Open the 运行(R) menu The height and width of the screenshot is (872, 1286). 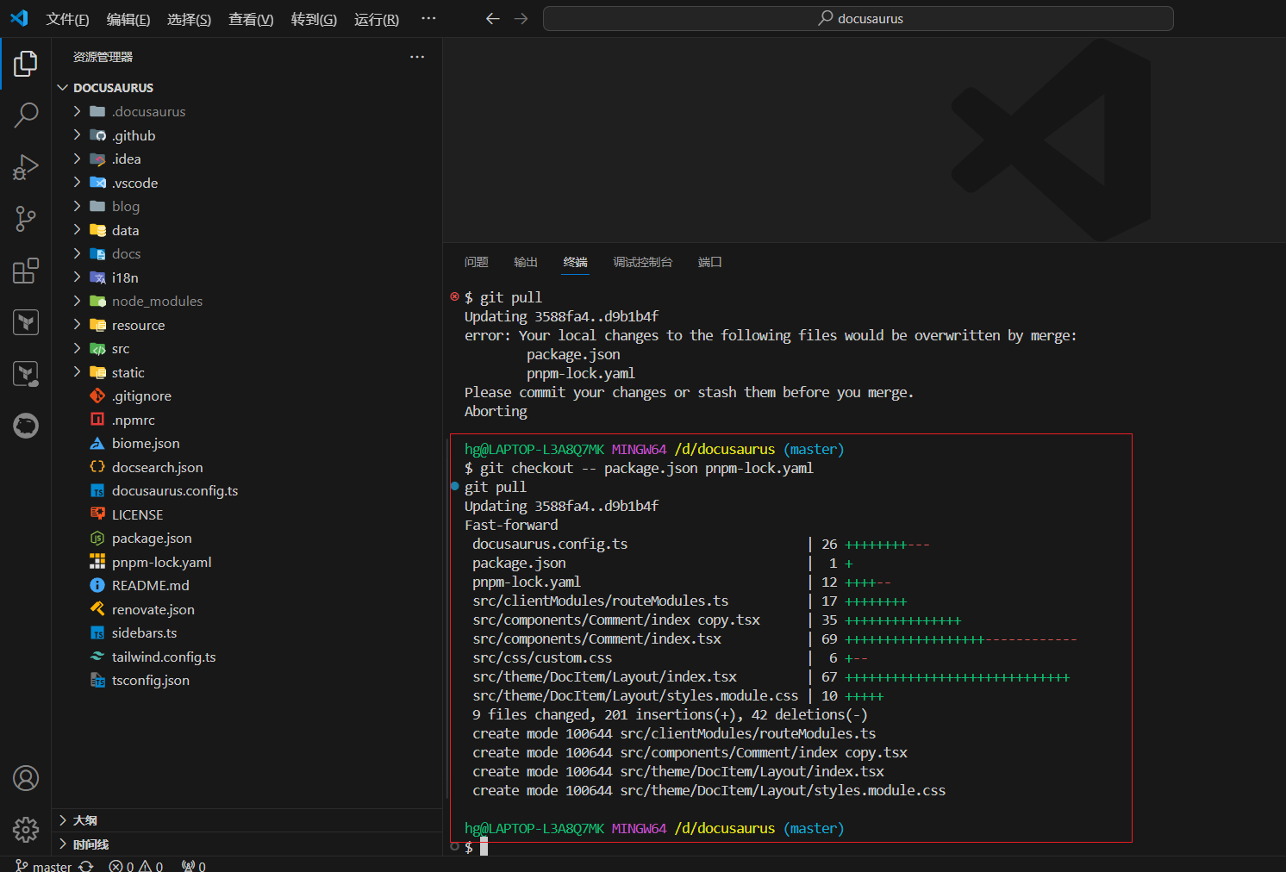(377, 19)
